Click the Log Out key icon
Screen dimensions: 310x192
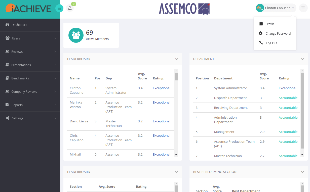coord(261,43)
